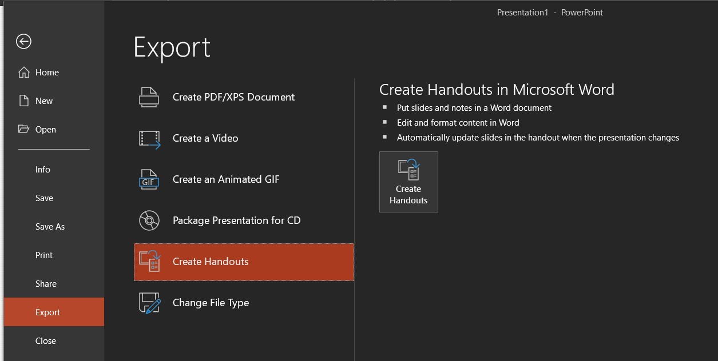Choose Create PDF/XPS Document label
Viewport: 718px width, 361px height.
click(233, 97)
